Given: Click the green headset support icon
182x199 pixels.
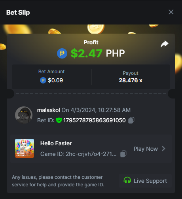Looking at the screenshot, I should coord(127,180).
